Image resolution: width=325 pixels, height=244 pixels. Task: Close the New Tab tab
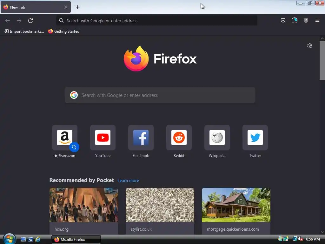(65, 7)
